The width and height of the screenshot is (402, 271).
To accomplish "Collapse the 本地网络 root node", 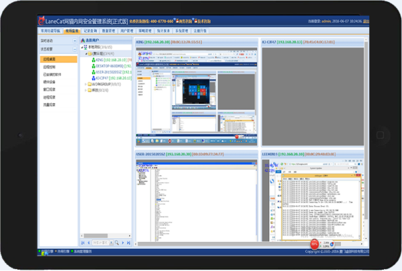I will [x=82, y=48].
